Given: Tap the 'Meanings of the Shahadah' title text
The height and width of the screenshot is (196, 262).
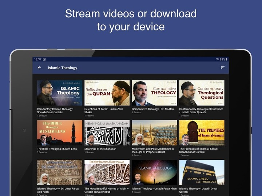Looking at the screenshot, I should [x=100, y=149].
